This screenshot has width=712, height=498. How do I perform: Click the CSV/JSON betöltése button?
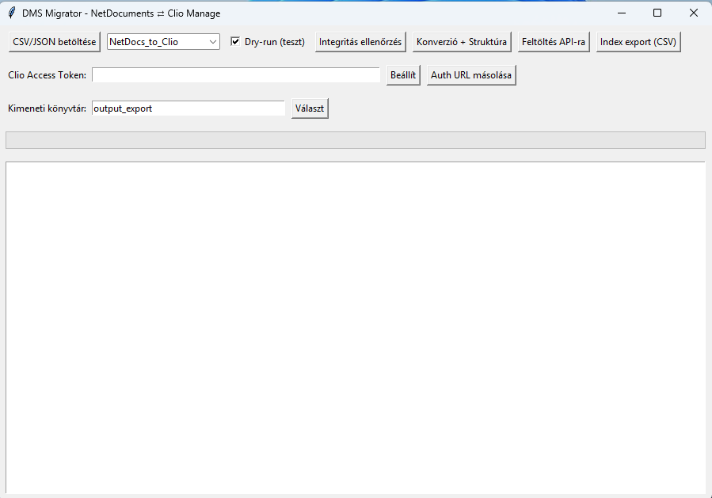[55, 42]
